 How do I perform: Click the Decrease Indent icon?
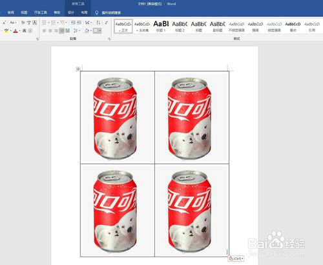[x=73, y=23]
